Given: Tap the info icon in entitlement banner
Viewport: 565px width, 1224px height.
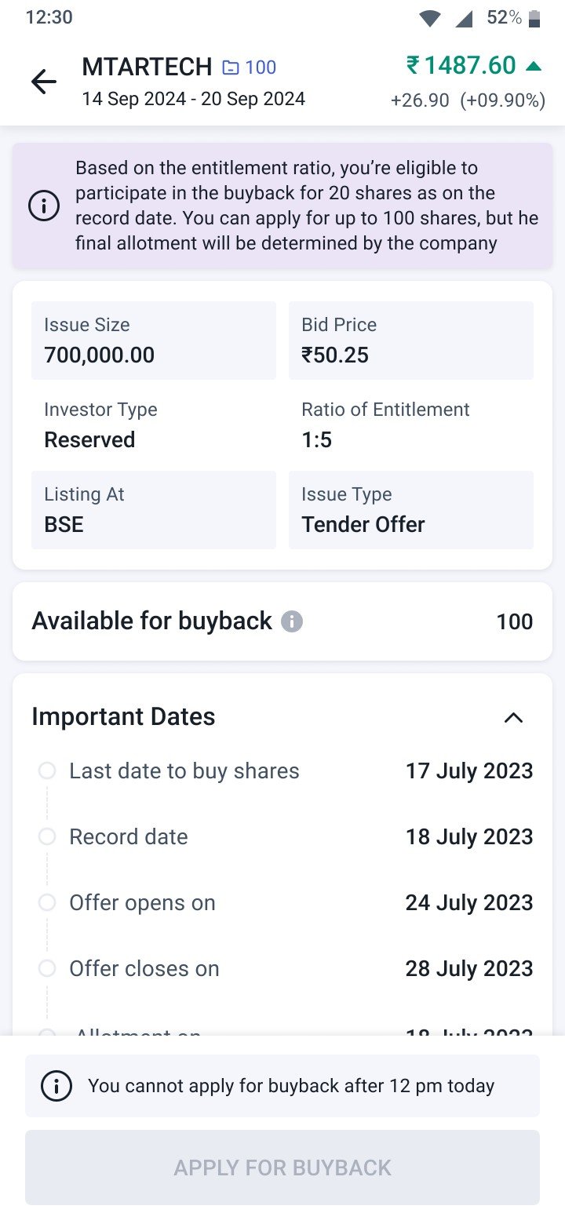Looking at the screenshot, I should (x=44, y=206).
